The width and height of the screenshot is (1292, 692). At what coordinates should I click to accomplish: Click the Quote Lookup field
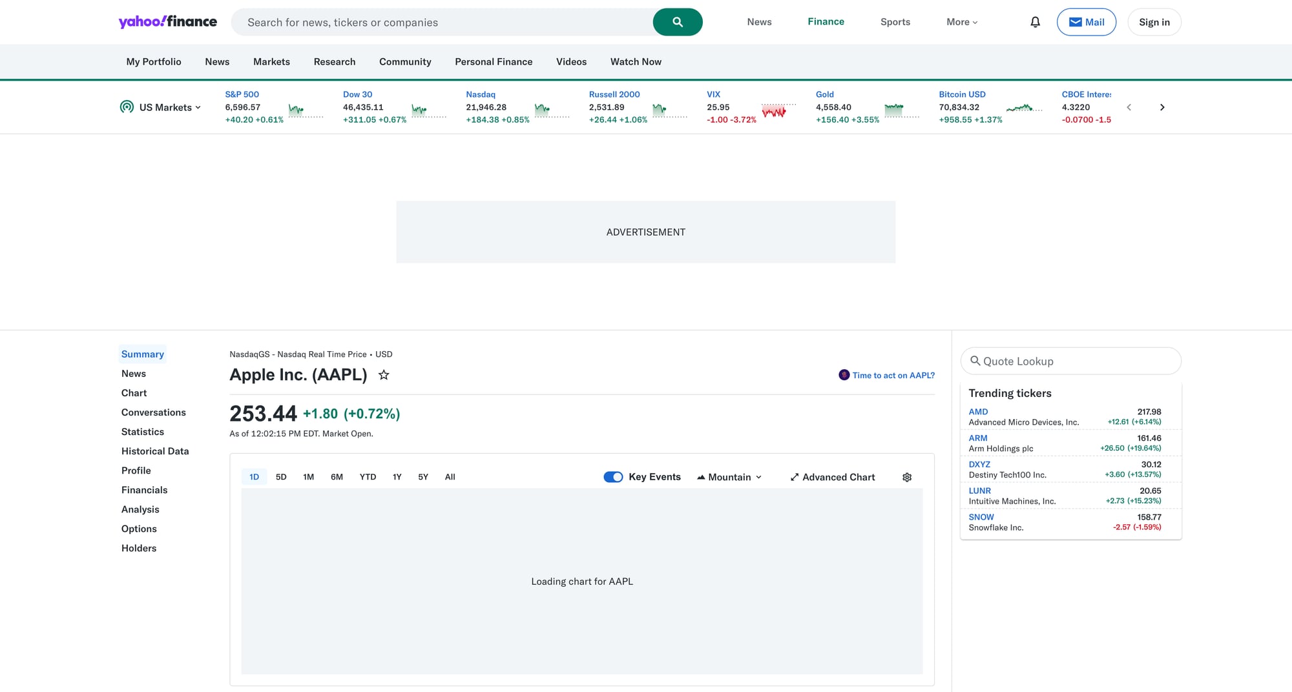pyautogui.click(x=1071, y=361)
